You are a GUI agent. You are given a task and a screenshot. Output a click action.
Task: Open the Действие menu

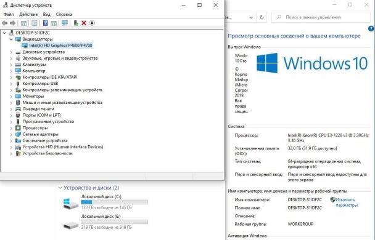coord(28,14)
